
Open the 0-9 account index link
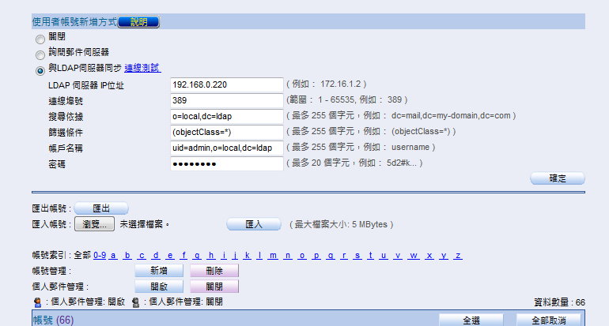pos(100,255)
